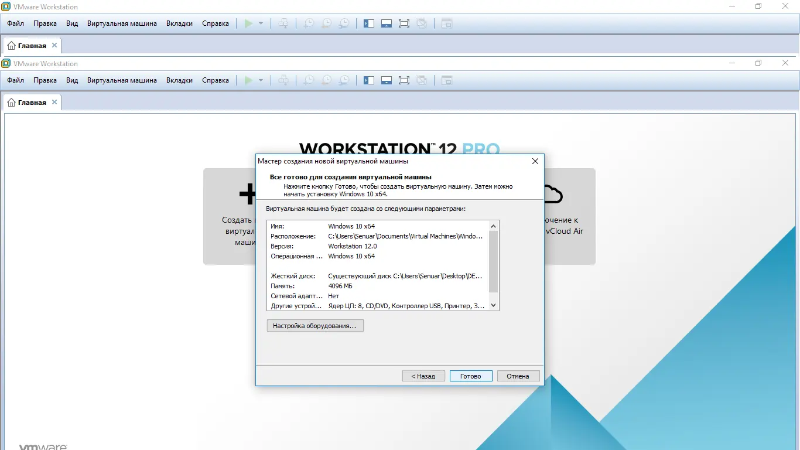The height and width of the screenshot is (450, 800).
Task: Cancel the wizard with the Отмена button
Action: tap(518, 376)
